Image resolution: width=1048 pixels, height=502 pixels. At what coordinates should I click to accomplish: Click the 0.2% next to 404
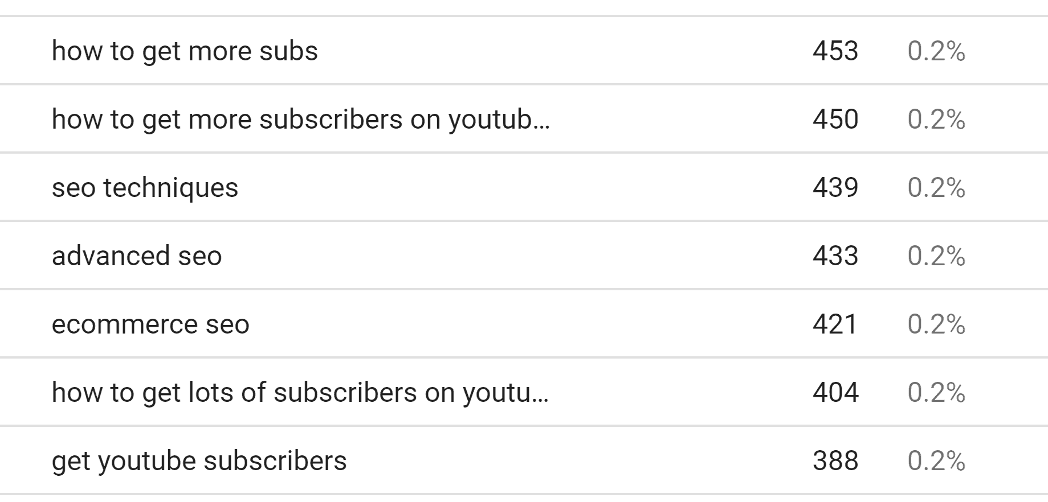click(936, 393)
